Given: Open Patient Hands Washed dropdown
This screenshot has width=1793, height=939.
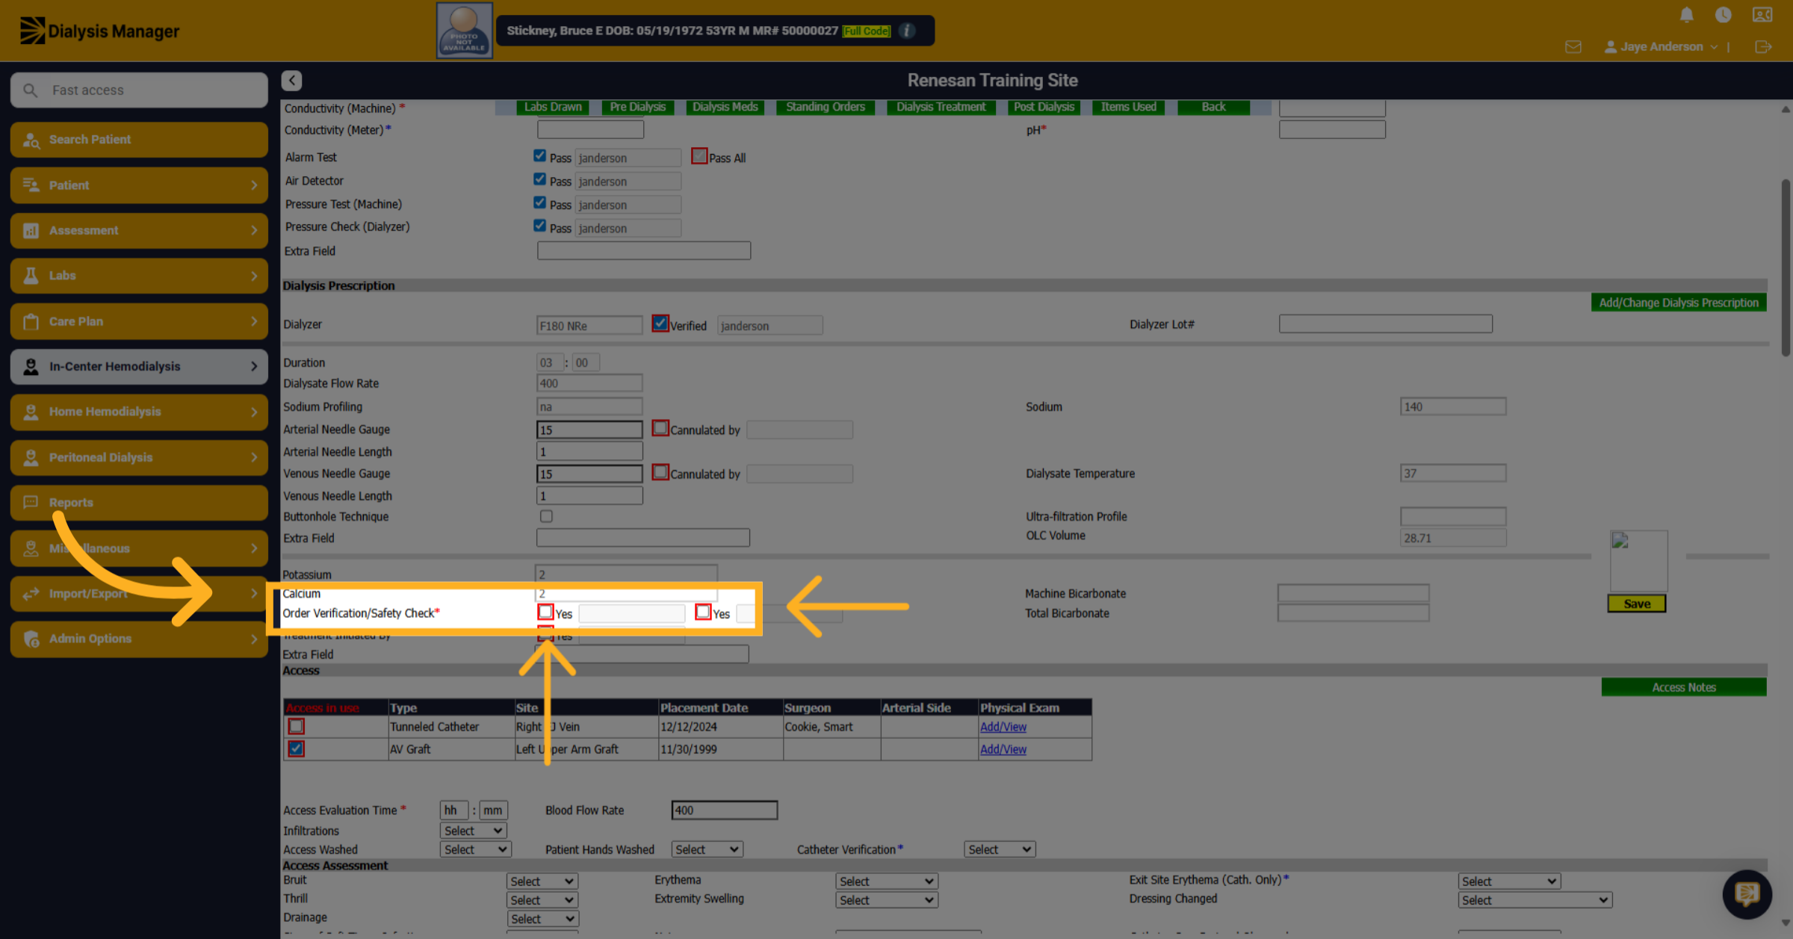Looking at the screenshot, I should (707, 849).
